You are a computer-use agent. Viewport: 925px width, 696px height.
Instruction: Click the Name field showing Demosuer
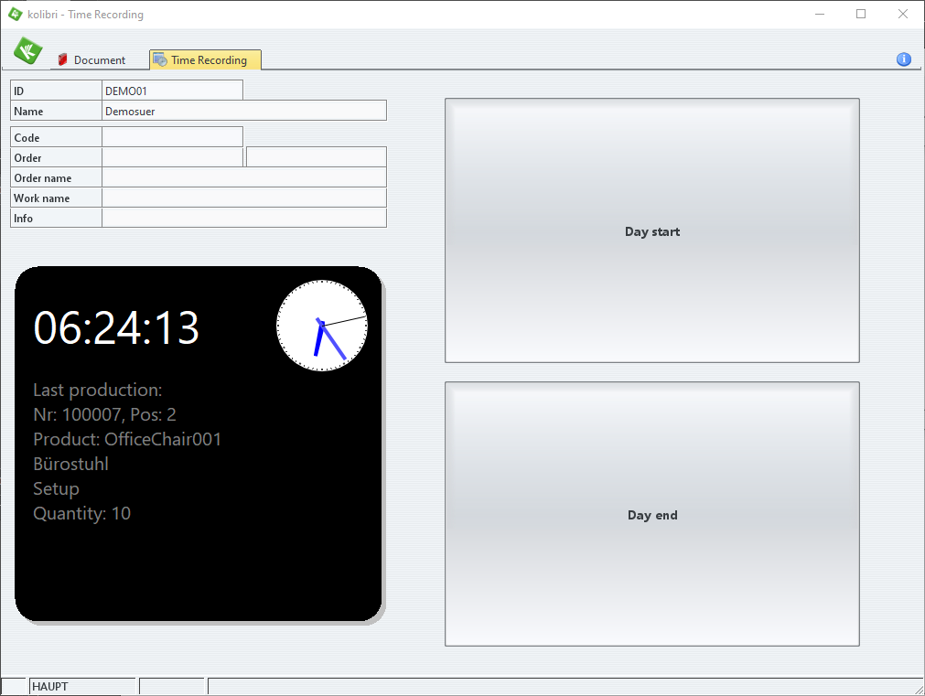pos(243,111)
